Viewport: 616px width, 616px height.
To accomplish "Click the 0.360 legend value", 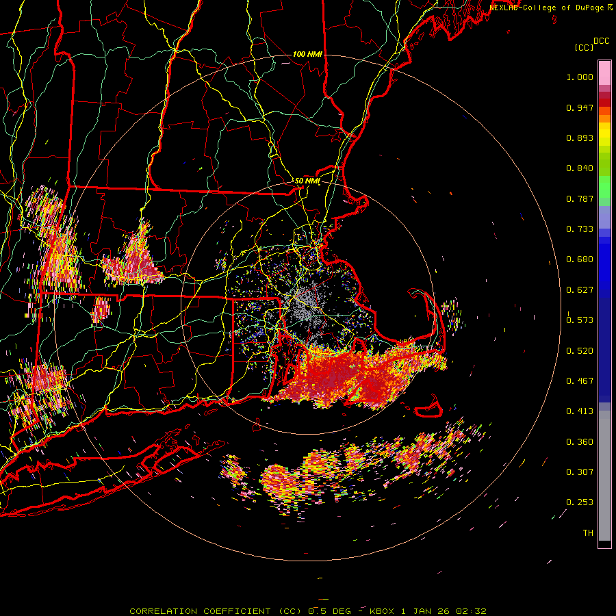I will pyautogui.click(x=580, y=442).
